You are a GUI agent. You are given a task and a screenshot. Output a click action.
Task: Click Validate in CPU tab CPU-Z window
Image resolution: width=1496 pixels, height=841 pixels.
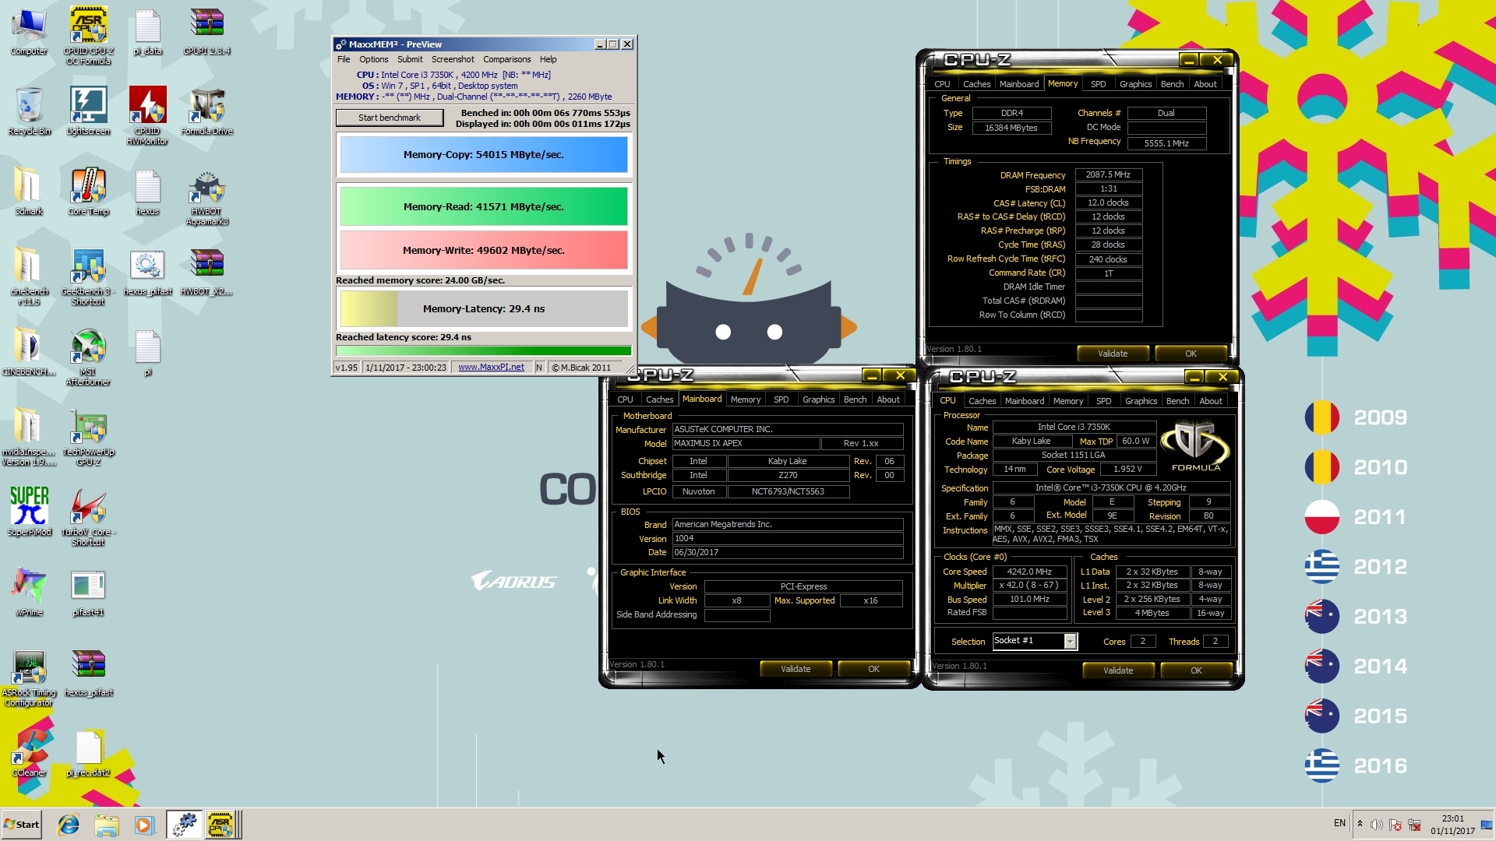click(1118, 670)
